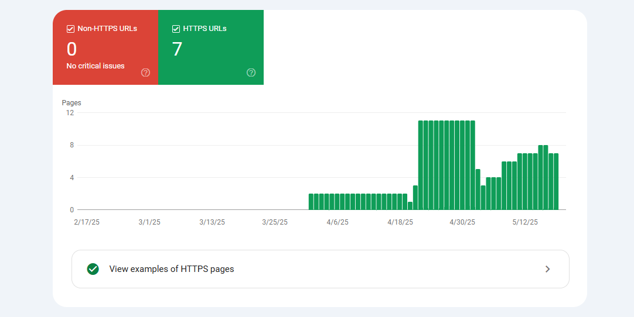The width and height of the screenshot is (634, 317).
Task: Click the 4/6/25 date axis label
Action: tap(339, 222)
